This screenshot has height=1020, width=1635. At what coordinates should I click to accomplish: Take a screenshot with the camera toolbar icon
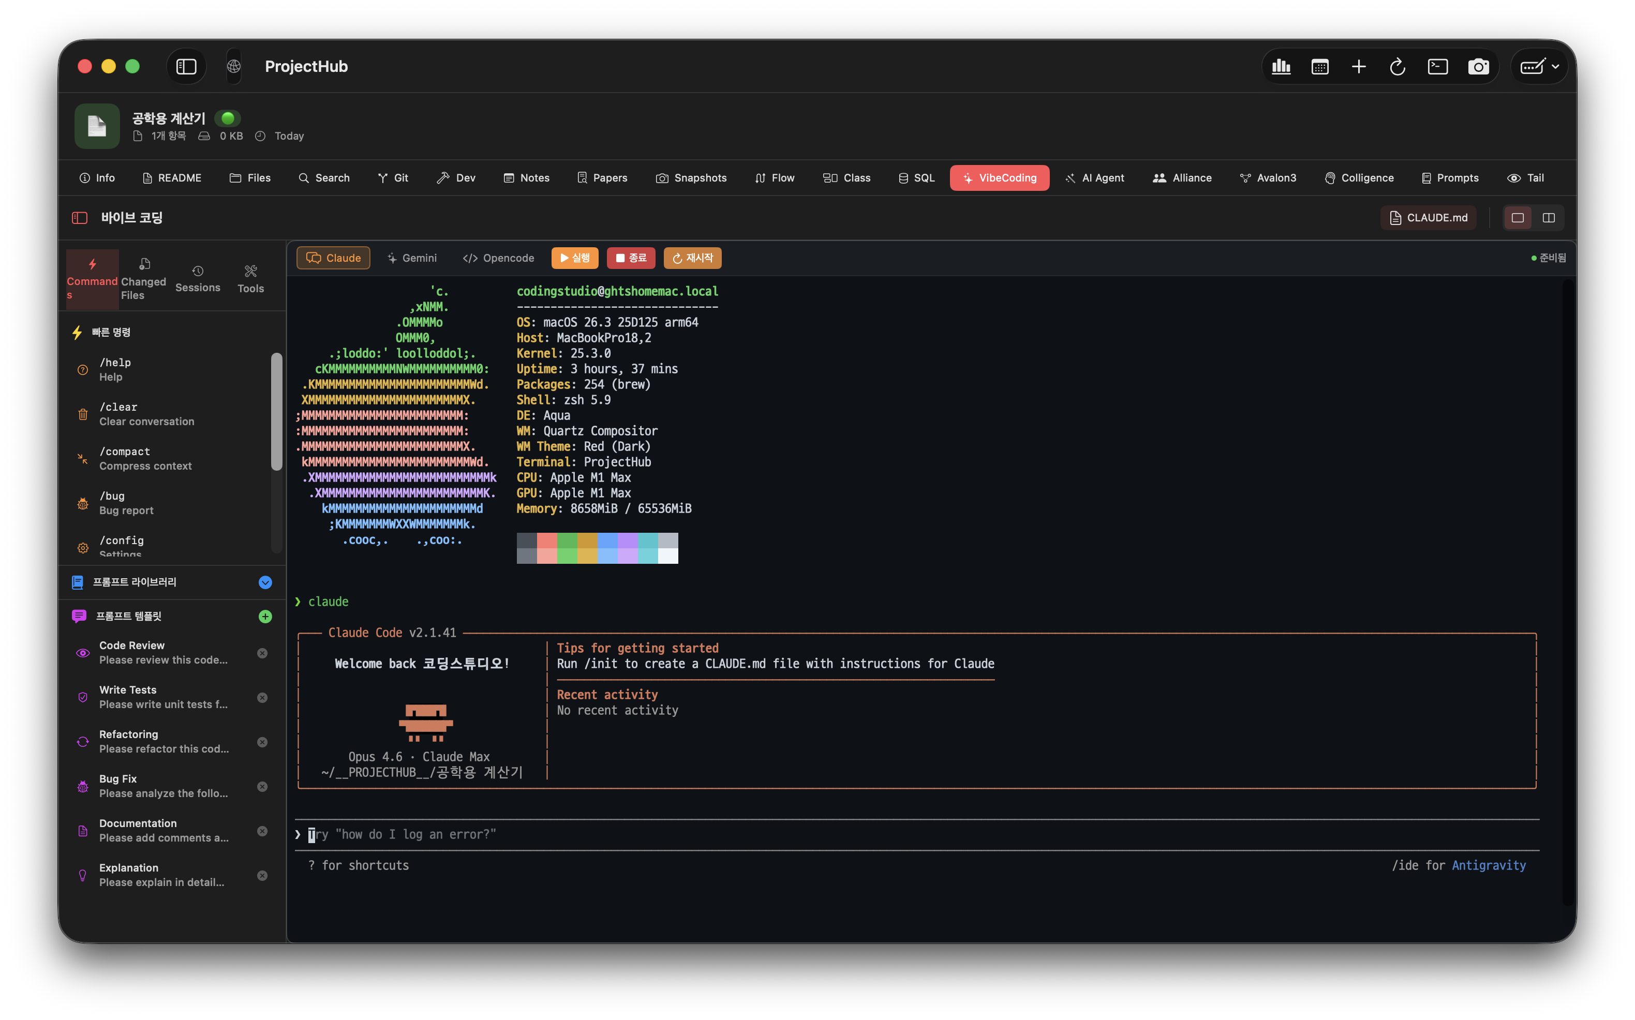[1478, 66]
